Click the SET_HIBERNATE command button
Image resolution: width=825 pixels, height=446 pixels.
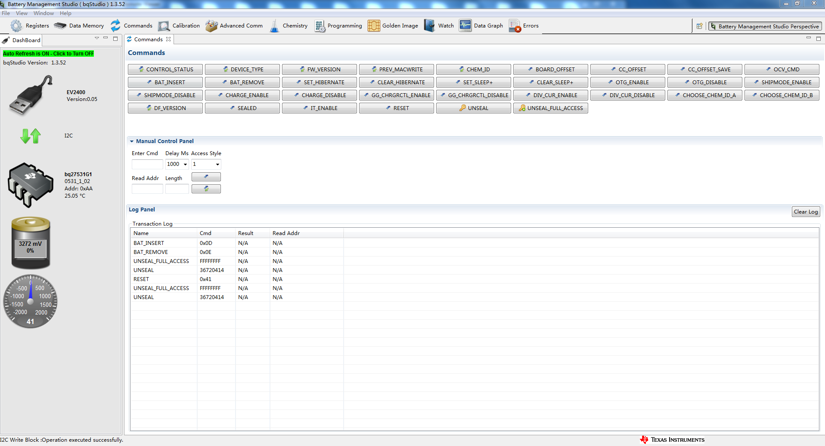point(319,82)
